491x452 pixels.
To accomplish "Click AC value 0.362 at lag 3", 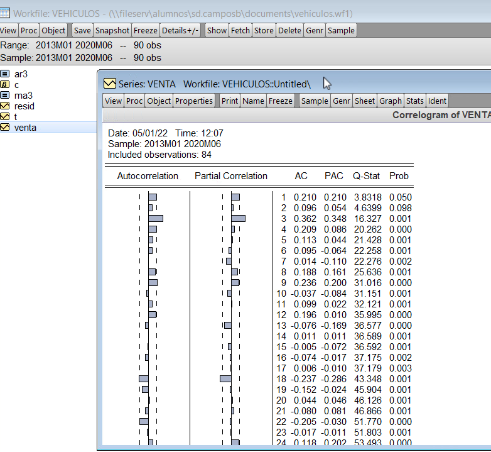I will 305,219.
